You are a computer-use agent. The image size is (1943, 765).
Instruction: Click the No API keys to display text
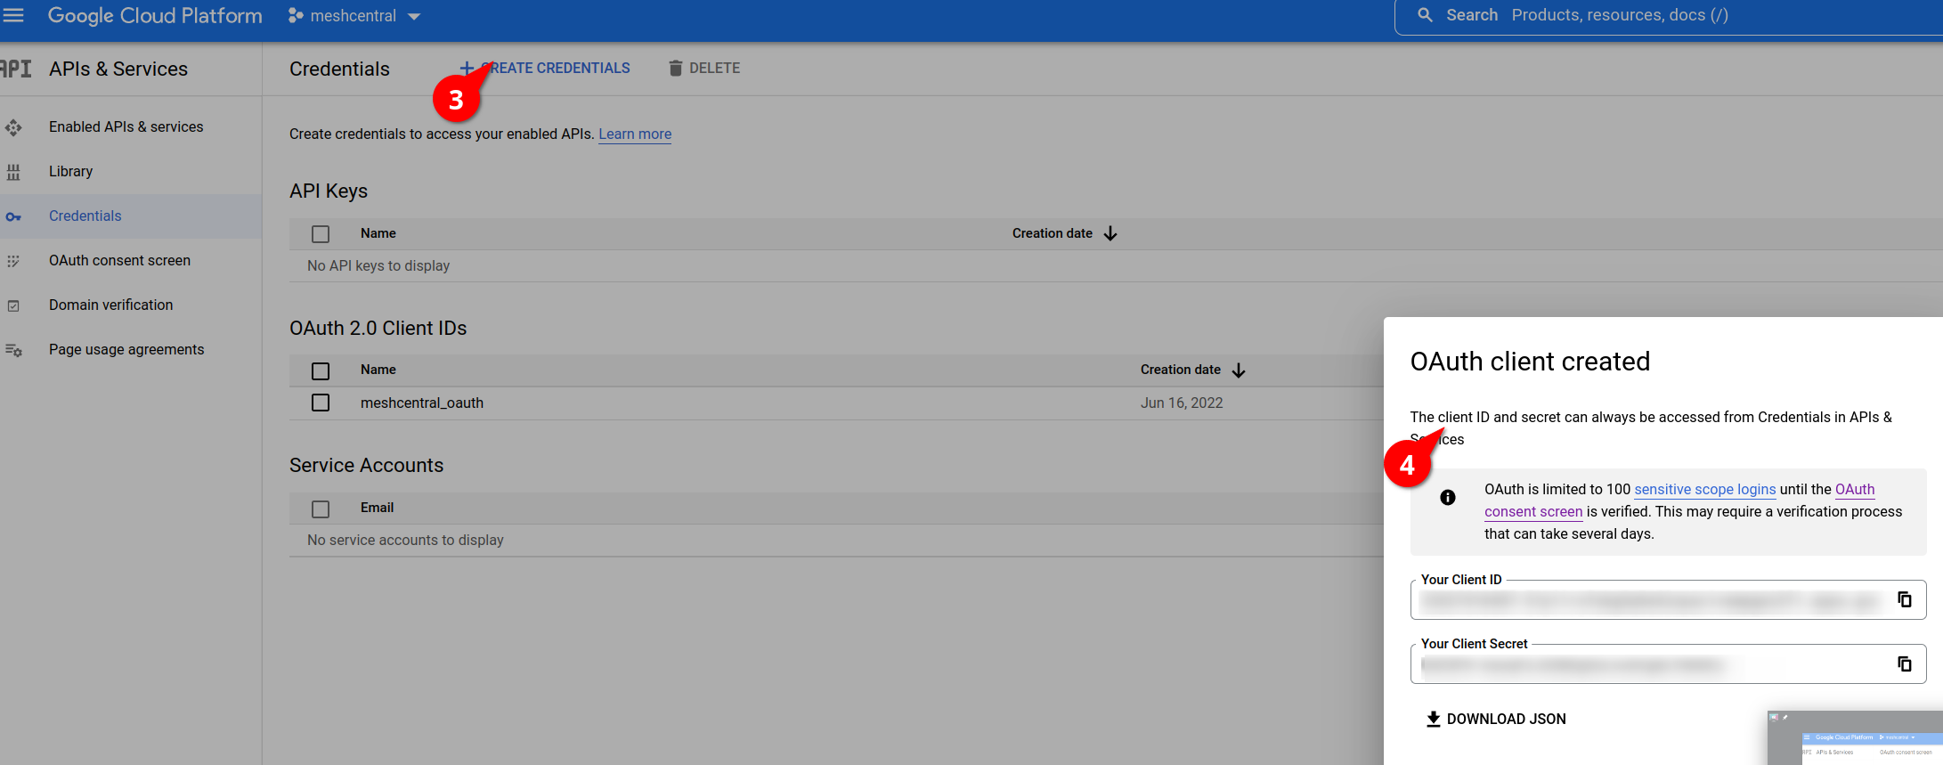(x=378, y=265)
